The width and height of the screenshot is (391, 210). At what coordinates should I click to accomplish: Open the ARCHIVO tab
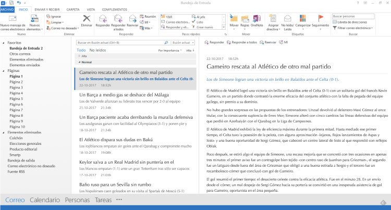point(7,9)
